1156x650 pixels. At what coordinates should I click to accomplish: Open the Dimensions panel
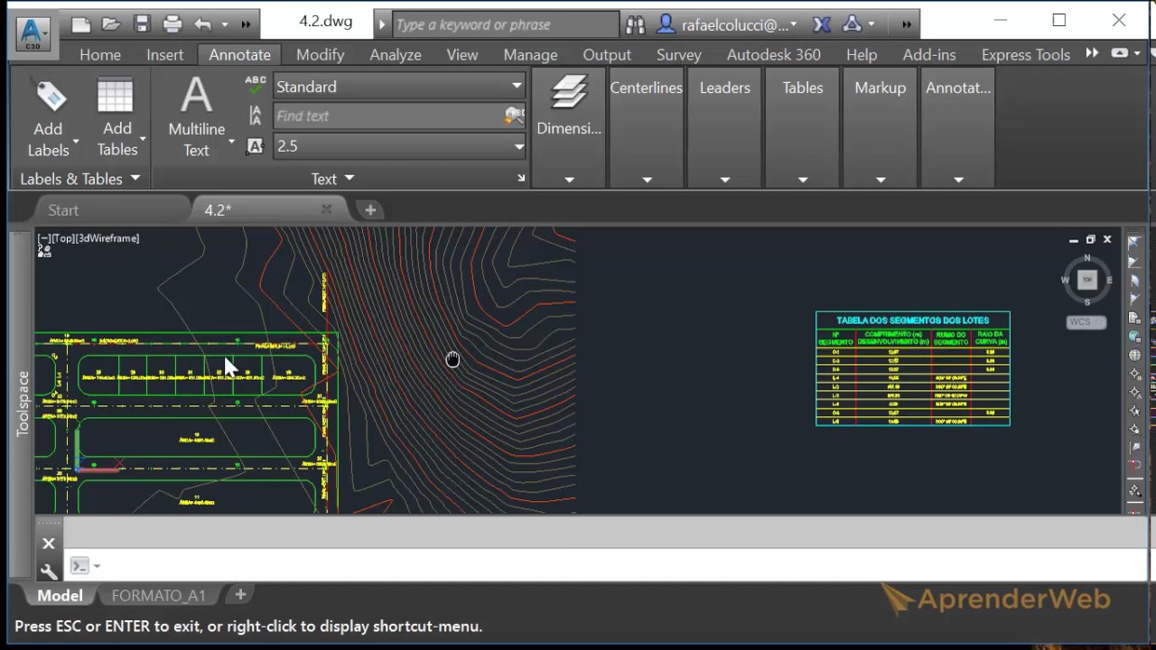569,128
